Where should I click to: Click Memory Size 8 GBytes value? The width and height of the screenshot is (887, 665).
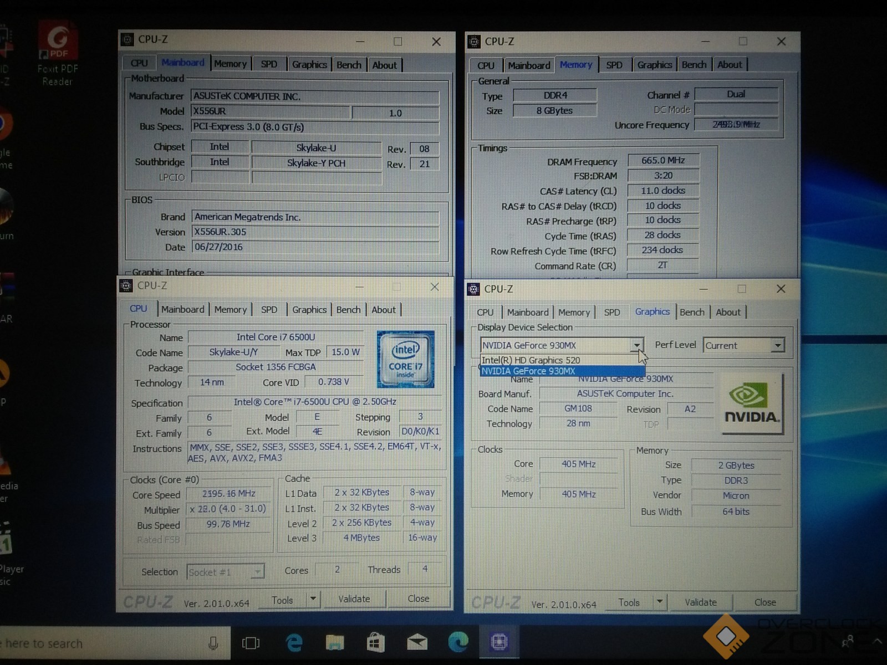pos(554,110)
